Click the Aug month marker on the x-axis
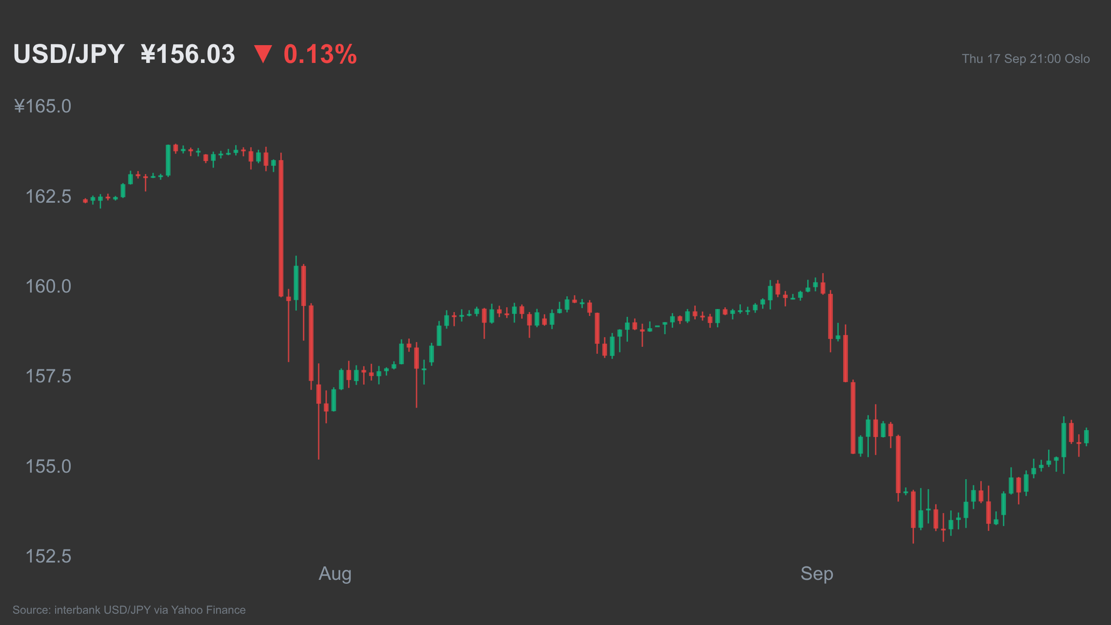Image resolution: width=1111 pixels, height=625 pixels. pyautogui.click(x=335, y=574)
